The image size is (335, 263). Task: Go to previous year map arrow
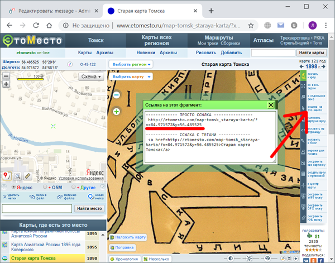tap(301, 66)
